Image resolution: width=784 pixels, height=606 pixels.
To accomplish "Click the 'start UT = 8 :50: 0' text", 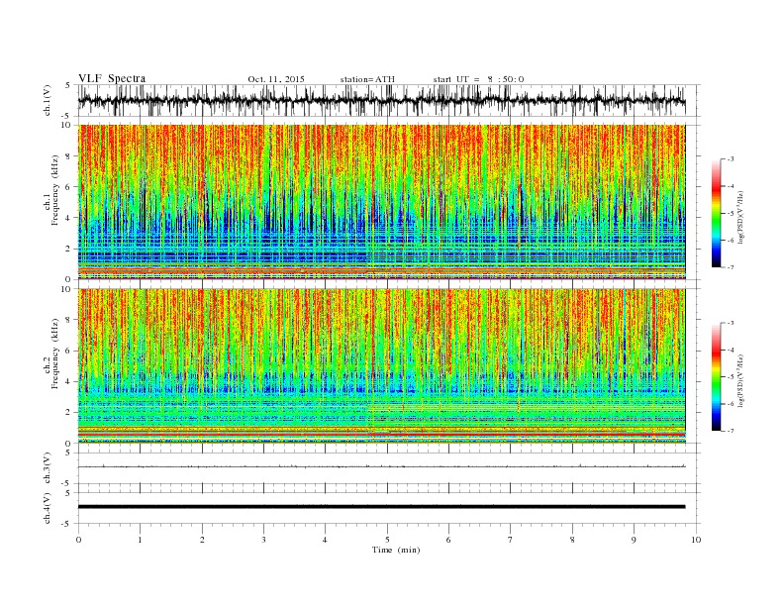I will 478,79.
